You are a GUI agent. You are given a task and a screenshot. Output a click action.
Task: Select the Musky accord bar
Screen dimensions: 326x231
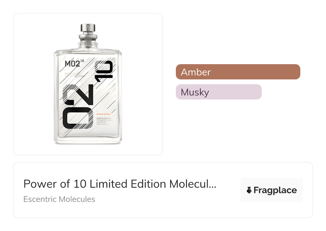[x=218, y=92]
